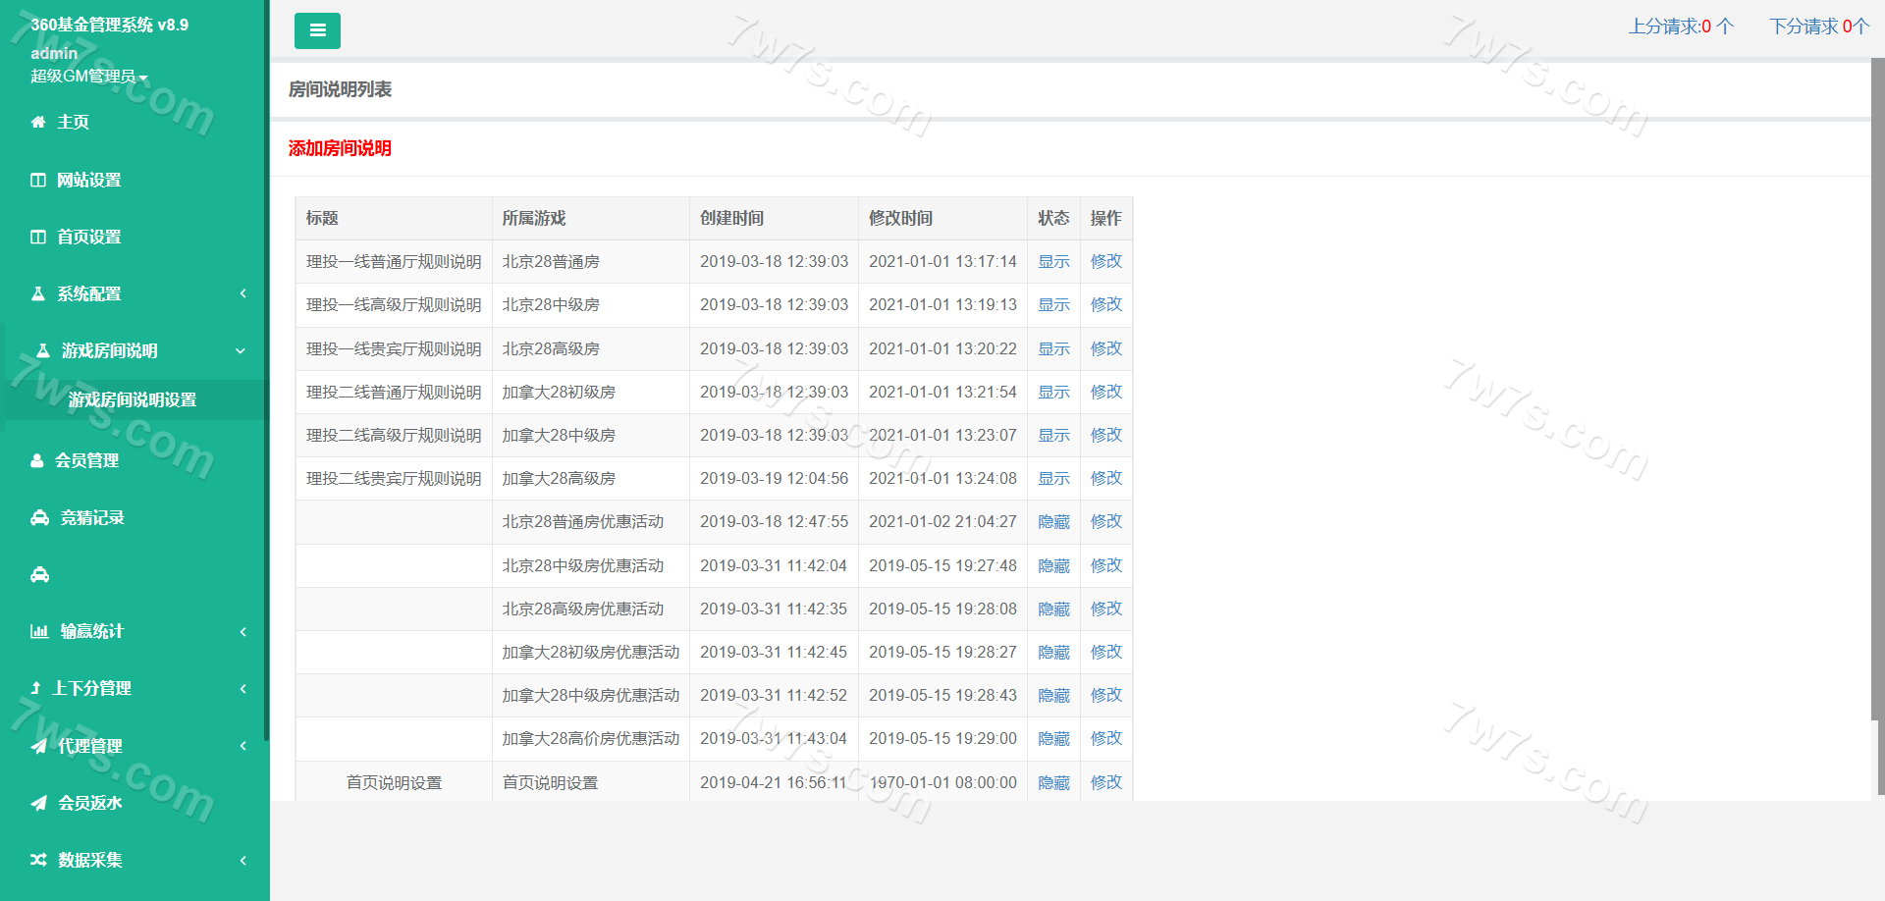Click the 会员管理 user icon

tap(37, 460)
